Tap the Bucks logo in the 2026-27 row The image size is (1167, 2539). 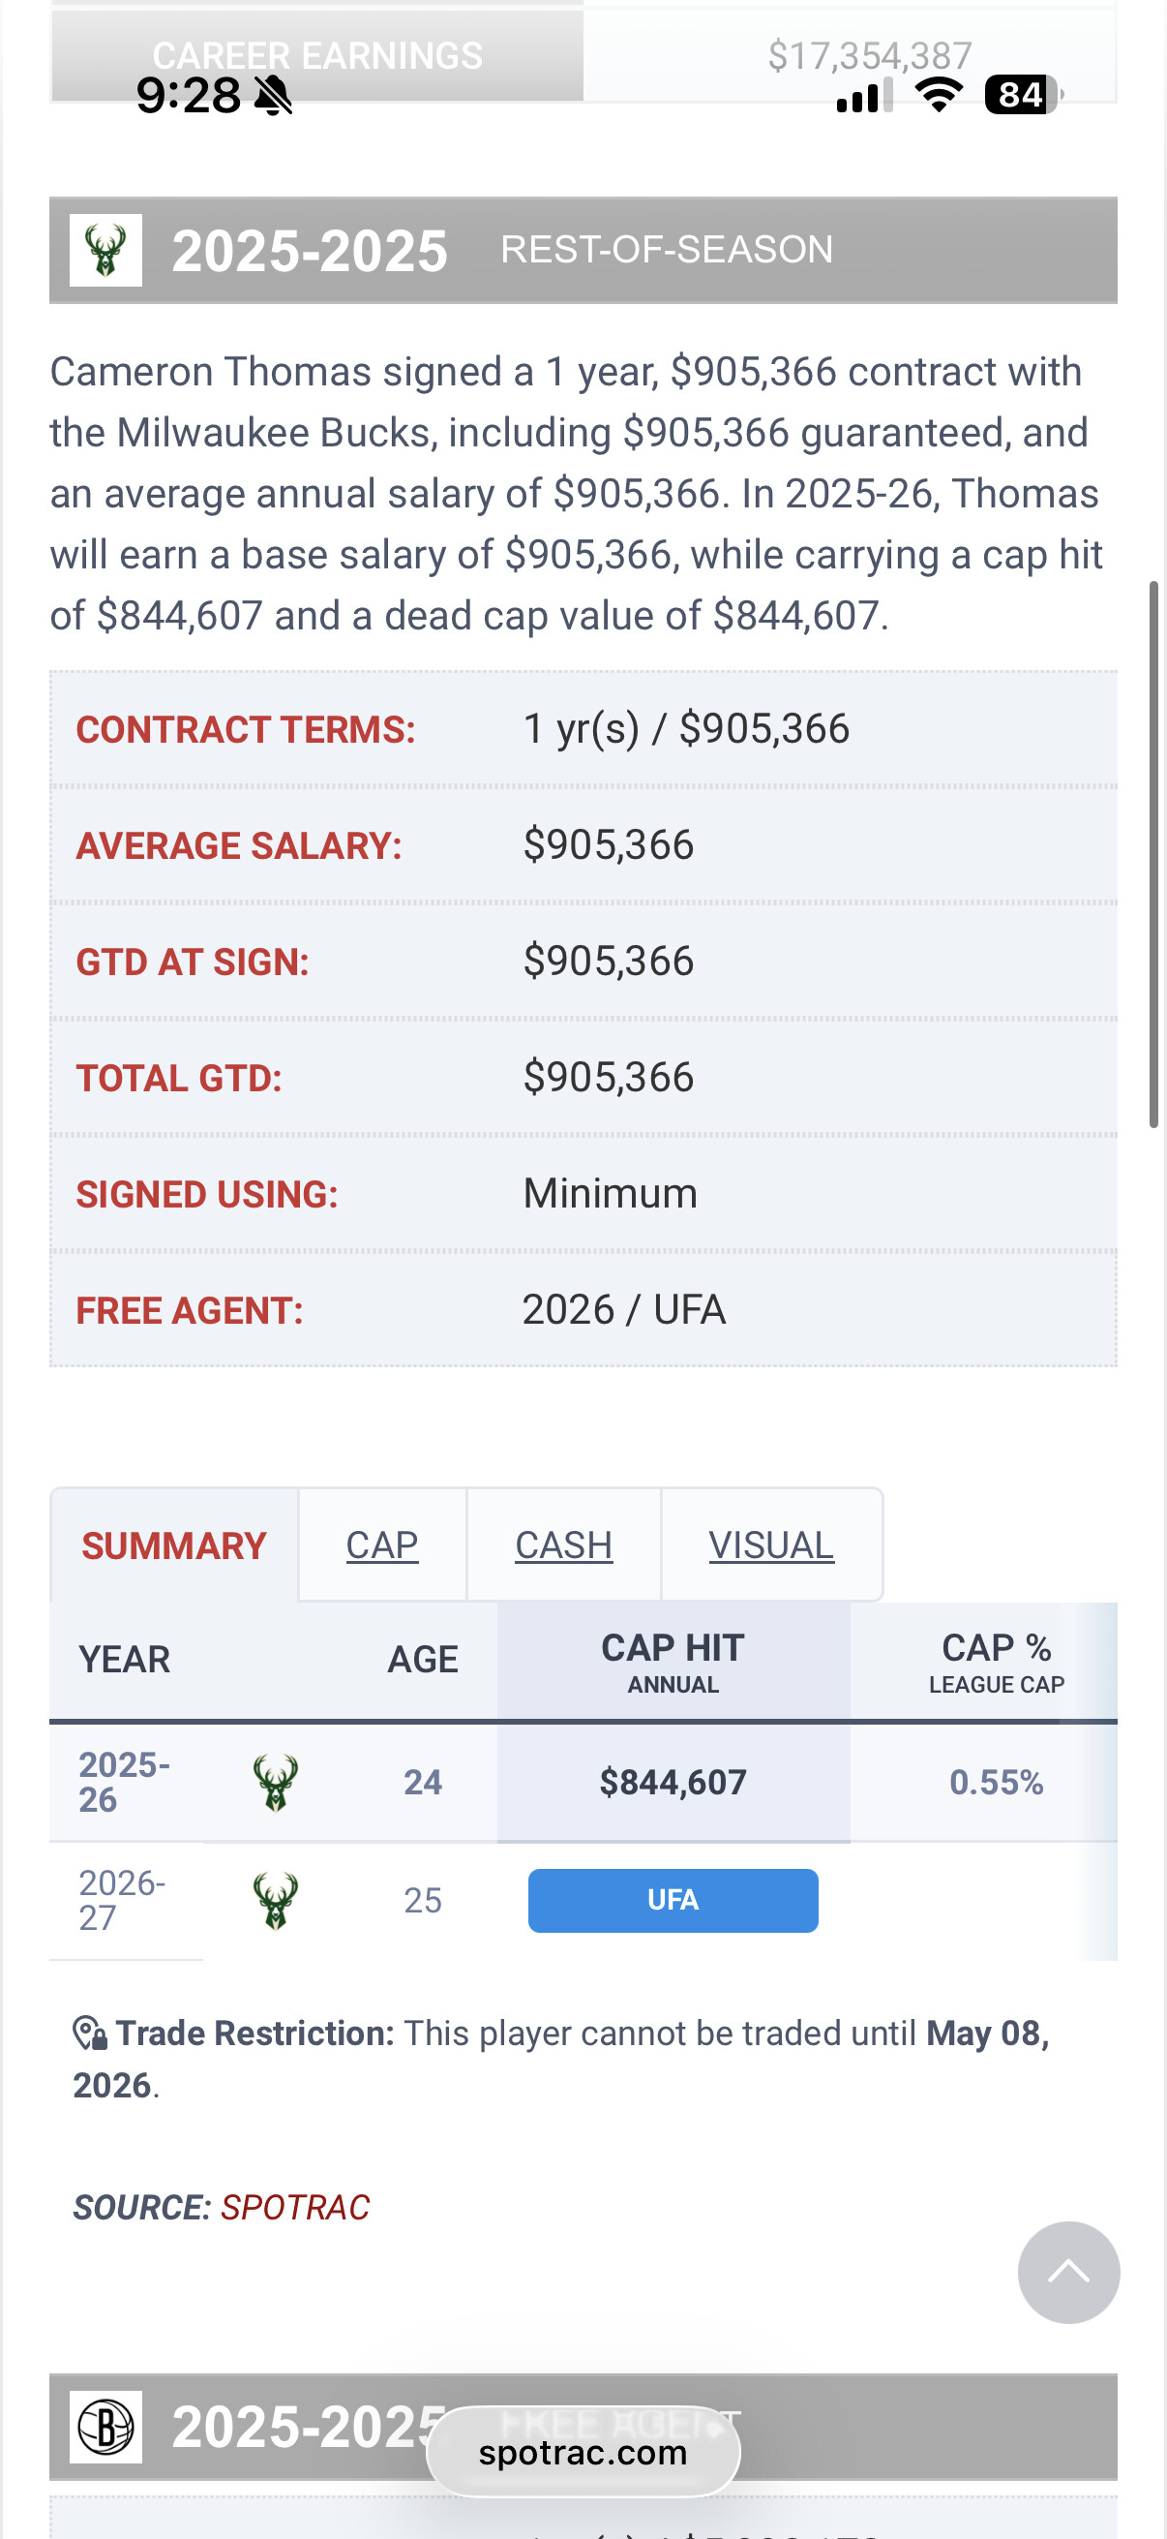click(276, 1900)
